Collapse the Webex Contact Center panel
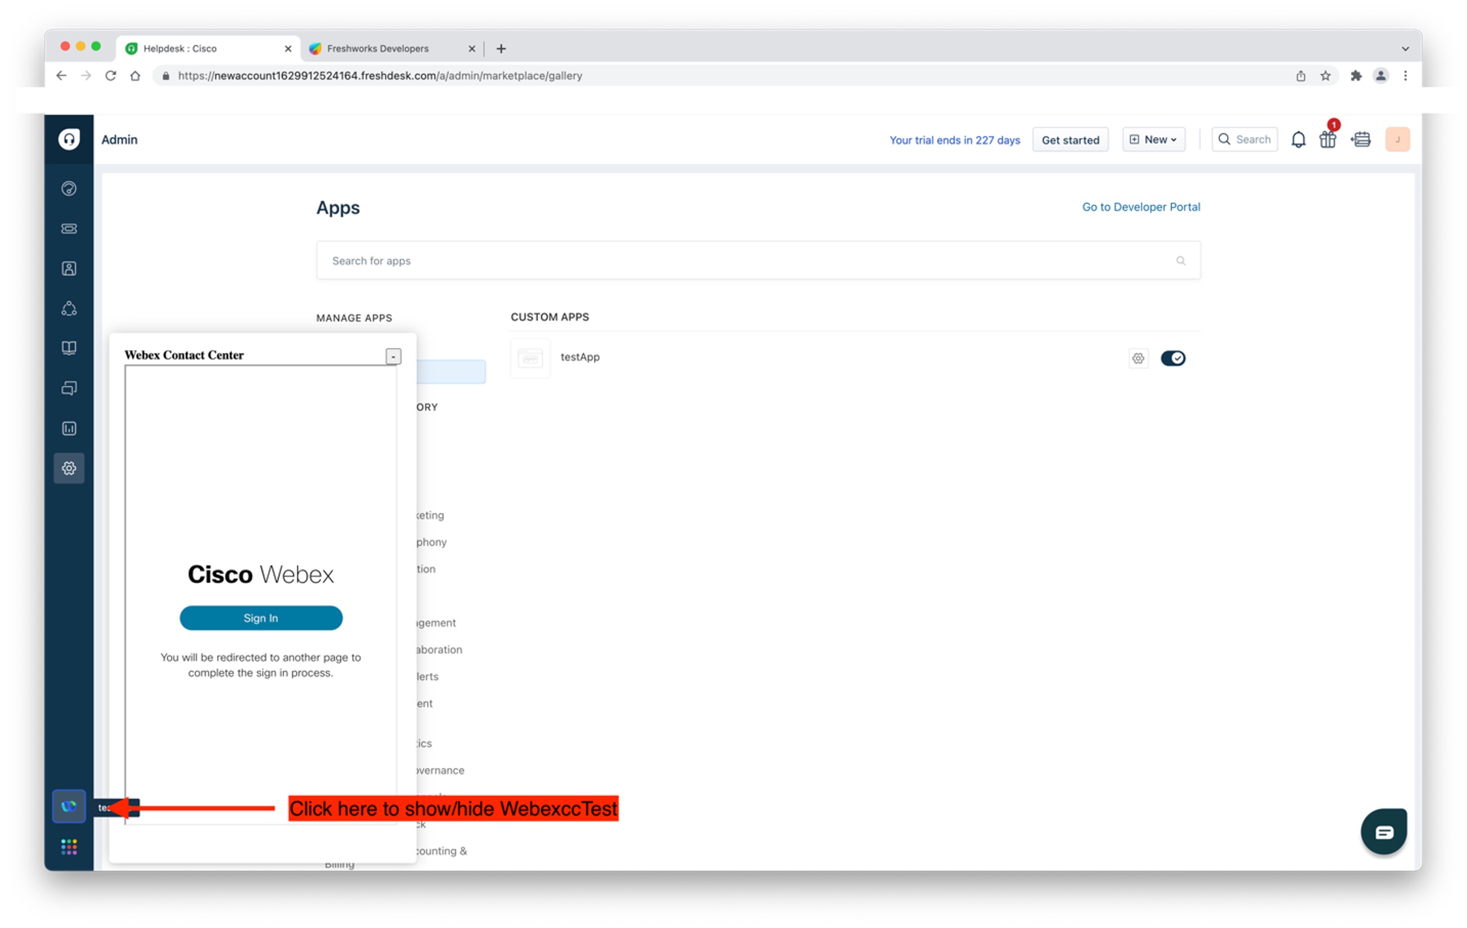Viewport: 1467px width, 928px height. click(x=394, y=357)
